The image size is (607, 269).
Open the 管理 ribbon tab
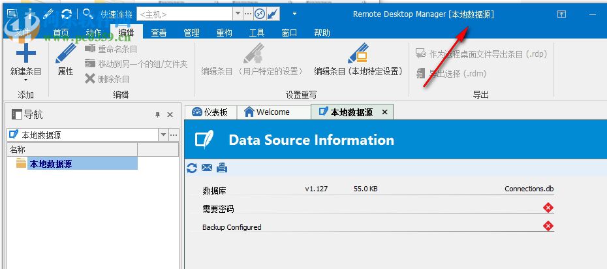click(191, 33)
